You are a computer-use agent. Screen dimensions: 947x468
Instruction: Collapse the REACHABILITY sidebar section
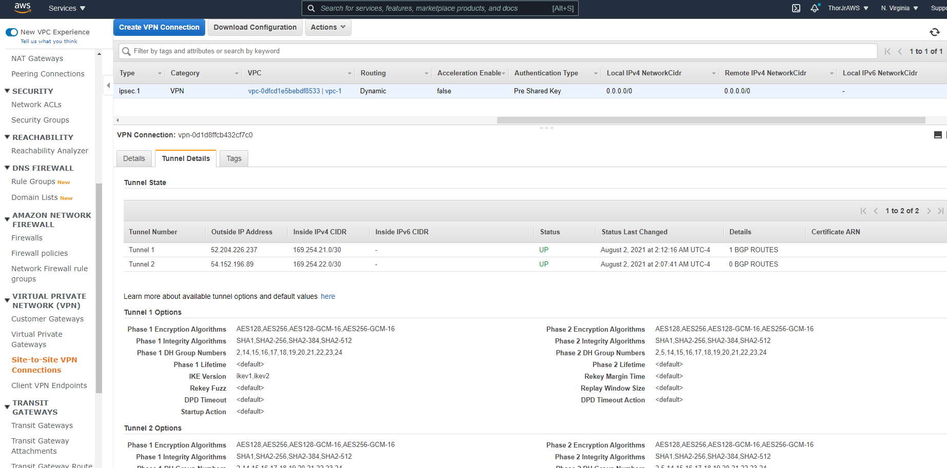(7, 137)
